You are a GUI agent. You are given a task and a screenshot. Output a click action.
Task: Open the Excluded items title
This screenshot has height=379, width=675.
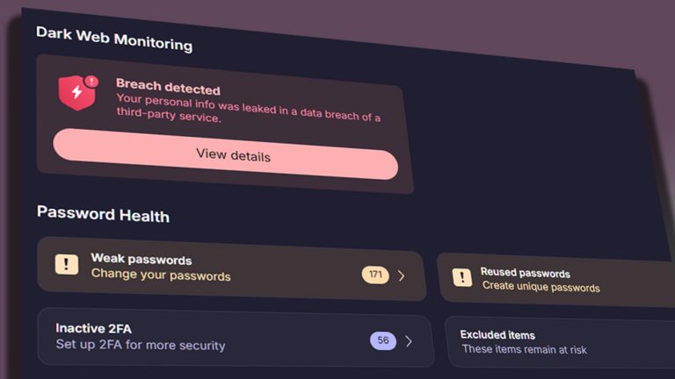point(497,334)
